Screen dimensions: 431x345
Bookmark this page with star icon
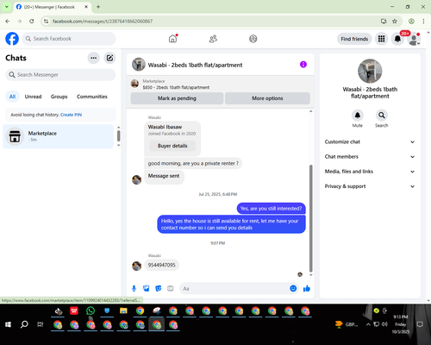point(395,21)
